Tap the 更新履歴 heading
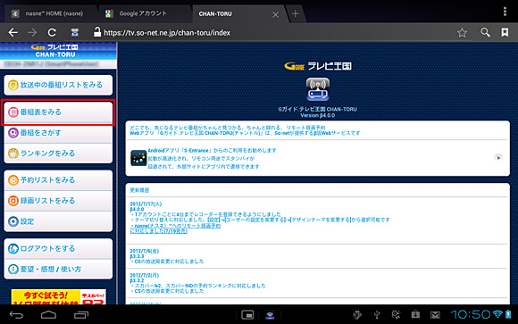 tap(139, 190)
